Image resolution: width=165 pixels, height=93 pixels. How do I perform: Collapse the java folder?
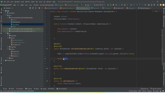tap(6, 15)
